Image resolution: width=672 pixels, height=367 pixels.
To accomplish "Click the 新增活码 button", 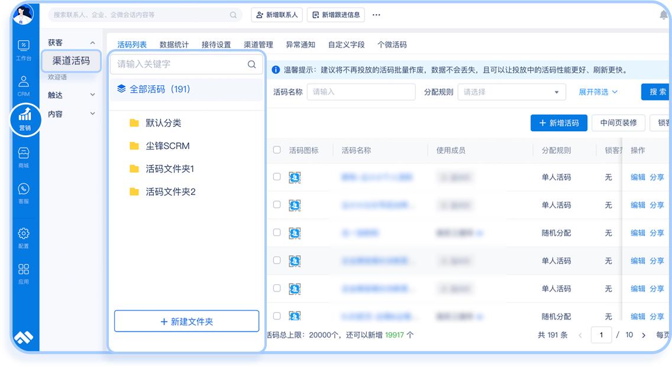I will [x=558, y=123].
